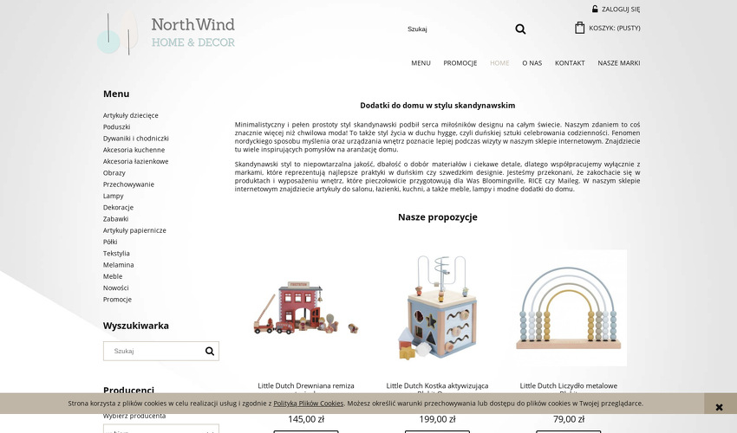Open Artykuły papiernicze category
The height and width of the screenshot is (433, 737).
coord(134,230)
